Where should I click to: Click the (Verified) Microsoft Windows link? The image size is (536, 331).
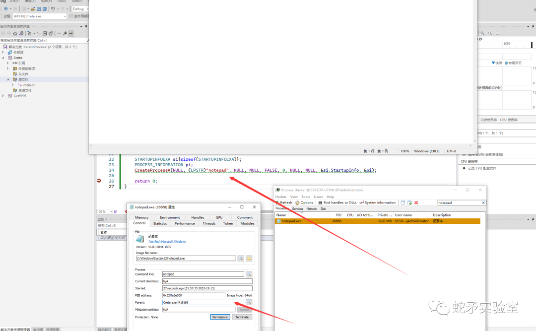[167, 241]
